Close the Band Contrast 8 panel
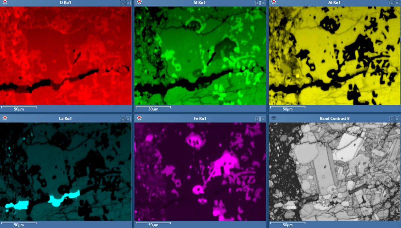 pyautogui.click(x=397, y=119)
